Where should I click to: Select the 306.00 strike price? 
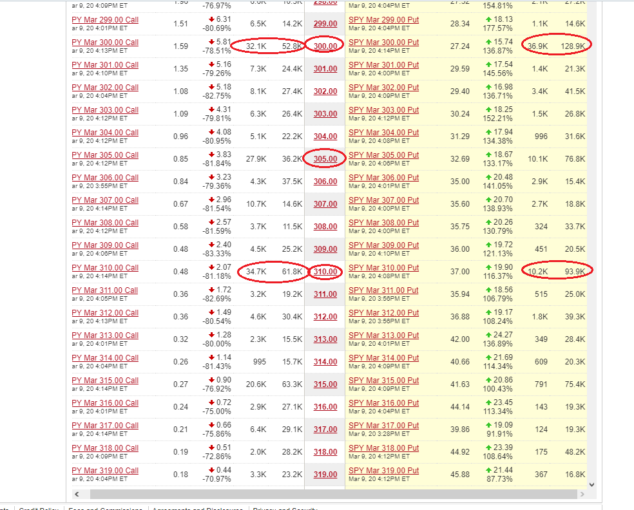325,182
